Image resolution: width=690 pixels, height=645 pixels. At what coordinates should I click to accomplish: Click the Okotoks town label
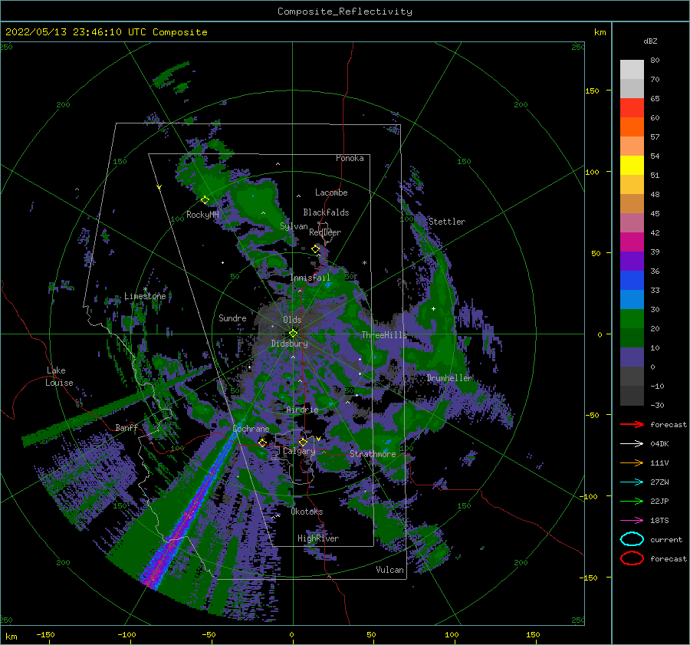(x=307, y=512)
